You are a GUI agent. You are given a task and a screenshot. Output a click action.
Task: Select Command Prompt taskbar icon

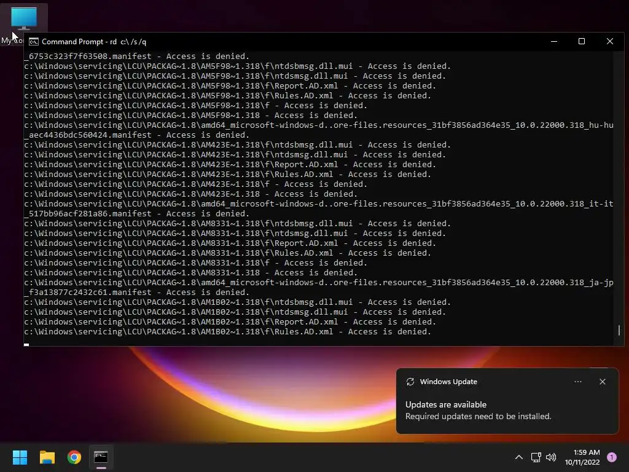tap(101, 457)
